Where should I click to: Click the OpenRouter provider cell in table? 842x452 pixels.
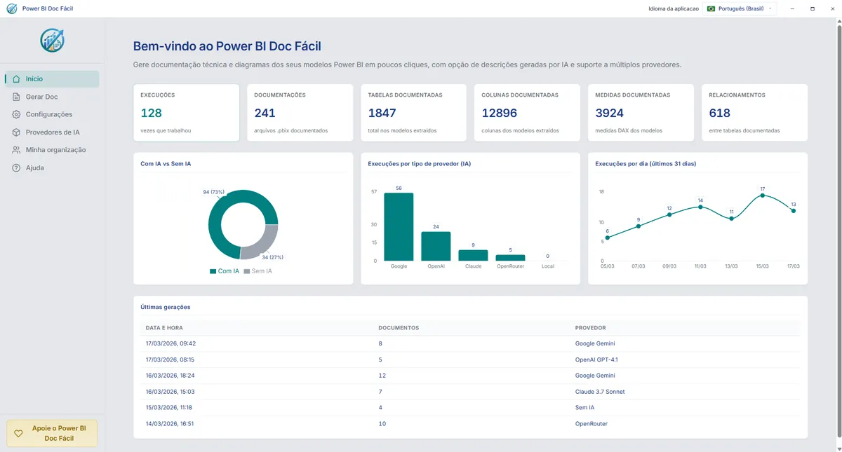pos(592,424)
